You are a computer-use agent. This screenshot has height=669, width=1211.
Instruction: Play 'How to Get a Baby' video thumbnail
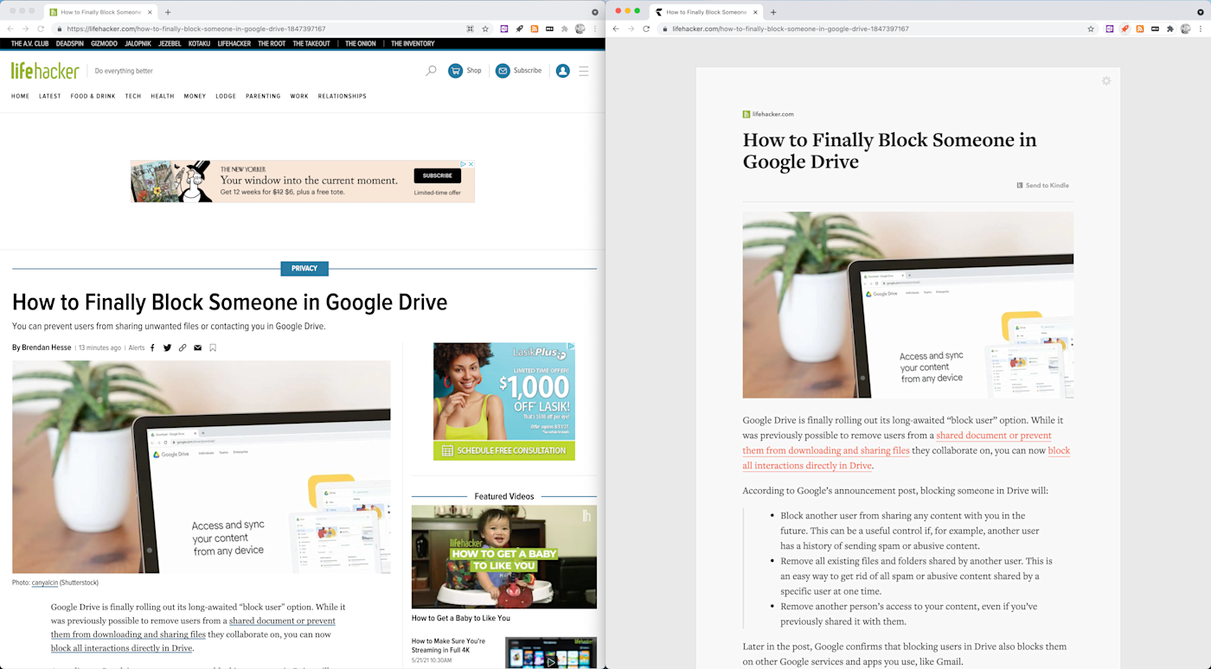[x=504, y=557]
